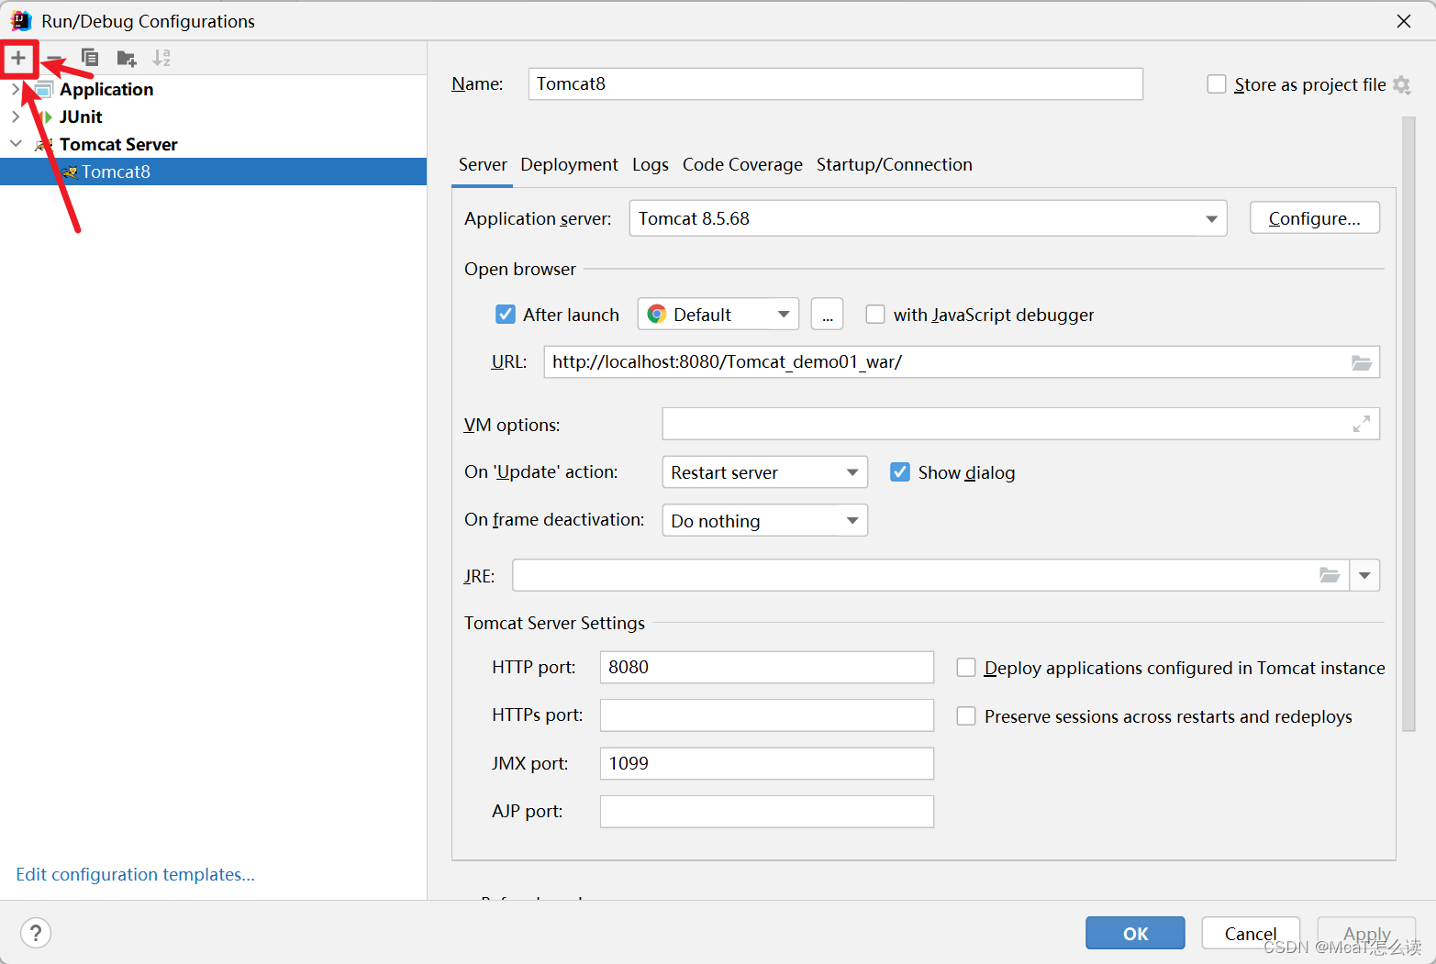Copy the selected configuration
This screenshot has width=1436, height=964.
point(90,58)
